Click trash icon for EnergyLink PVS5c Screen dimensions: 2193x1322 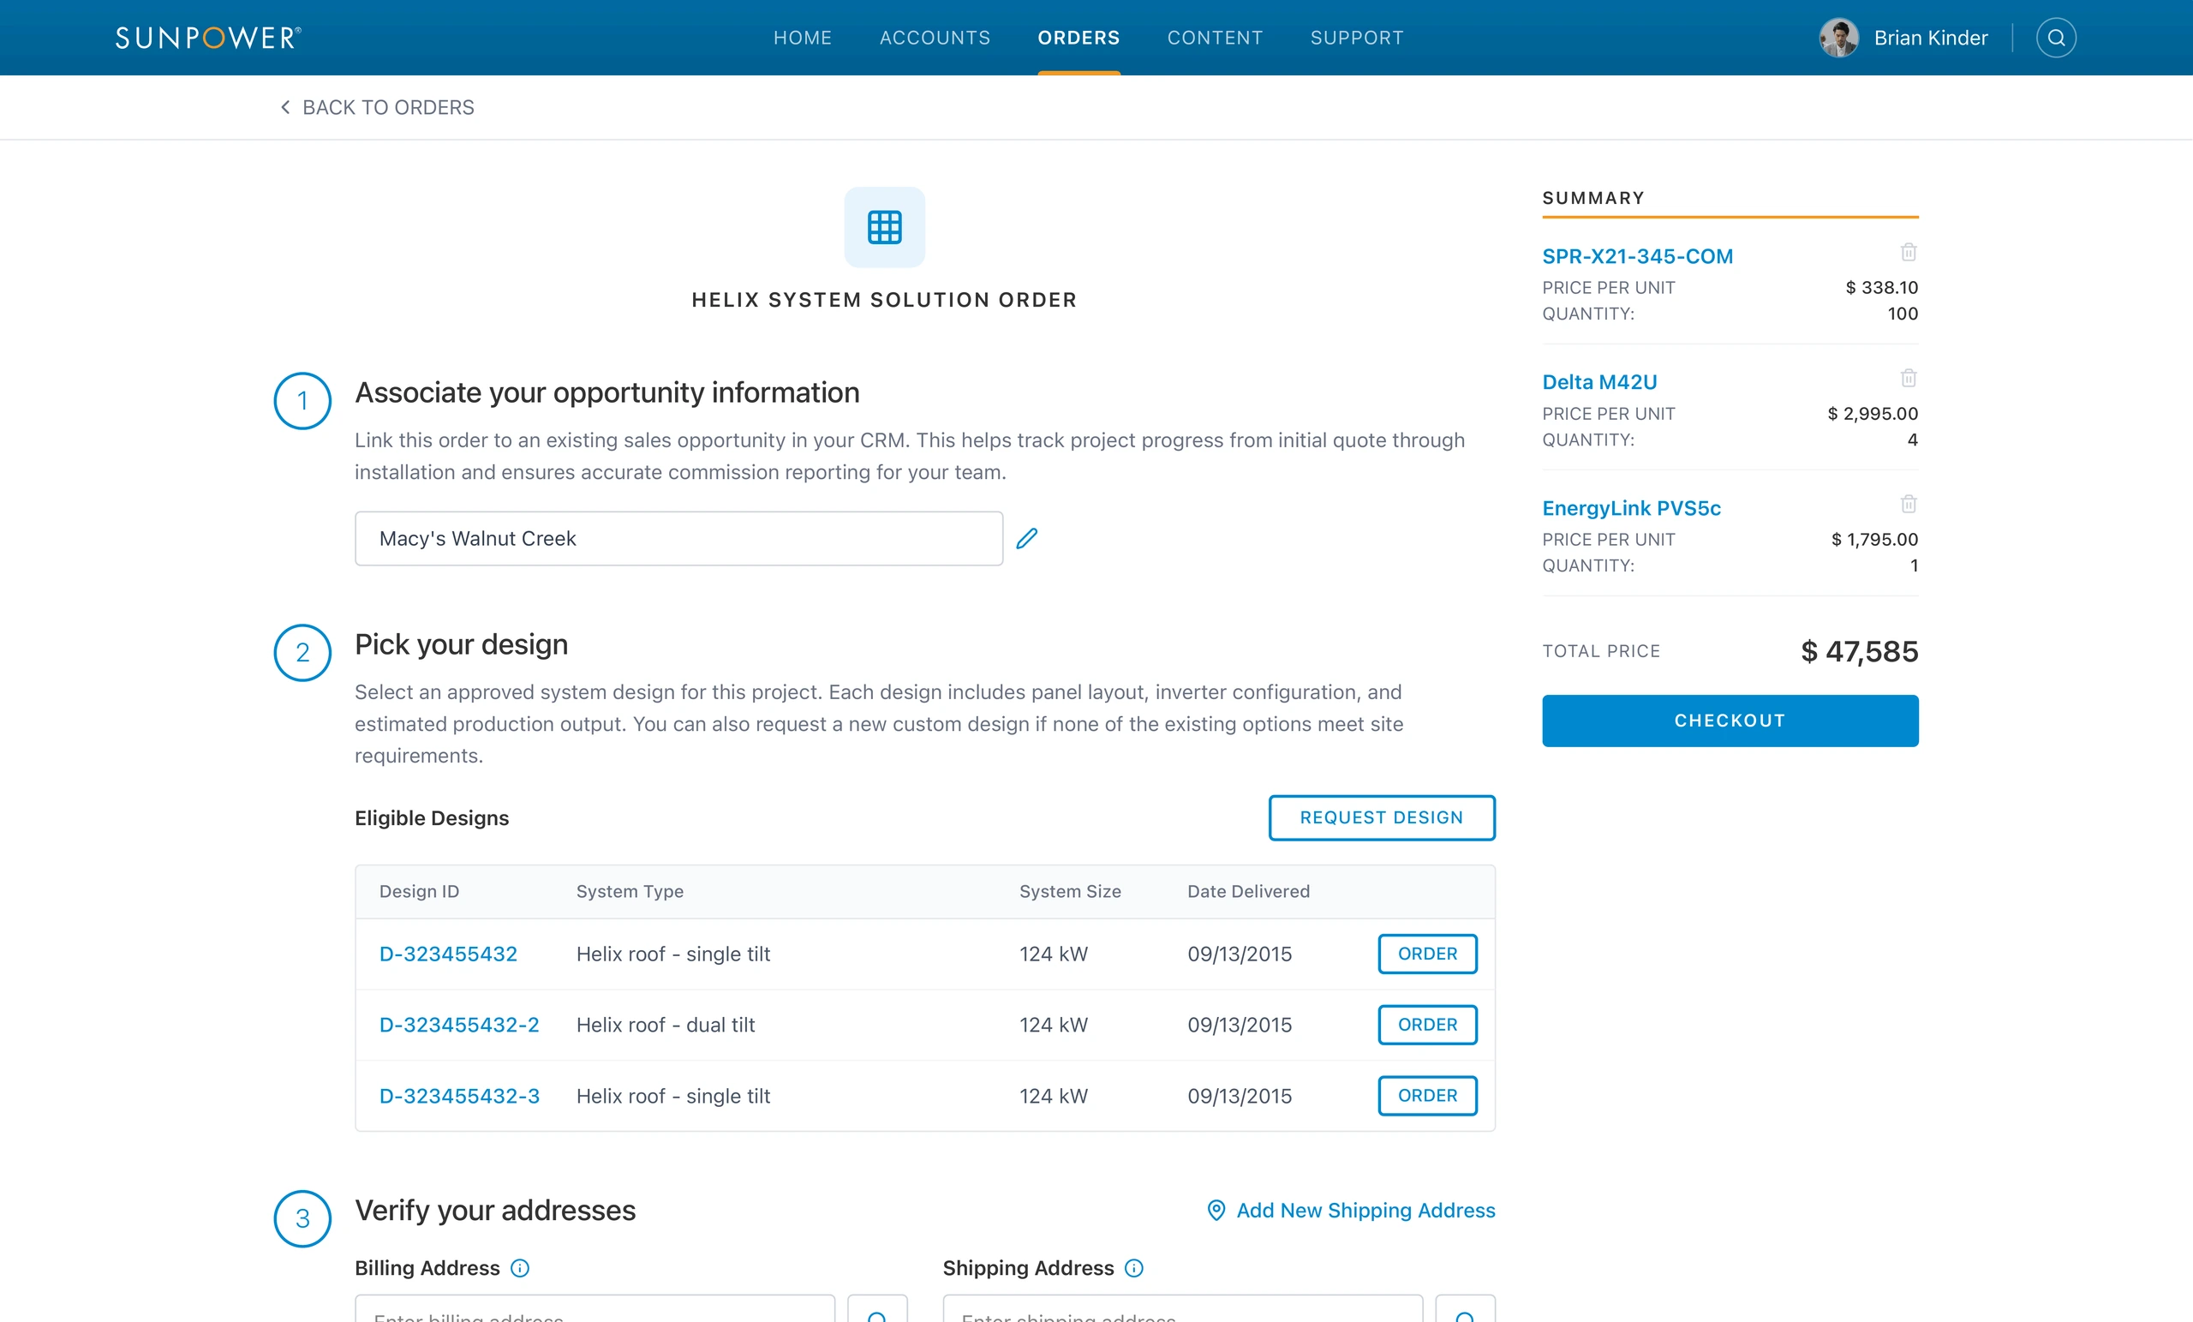click(1909, 504)
